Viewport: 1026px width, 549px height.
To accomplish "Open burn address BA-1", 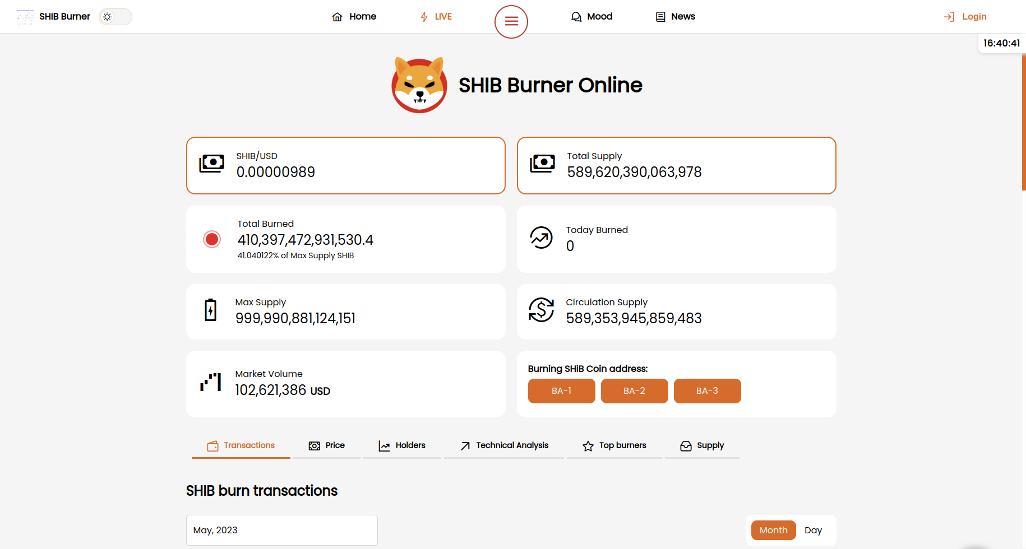I will click(562, 391).
